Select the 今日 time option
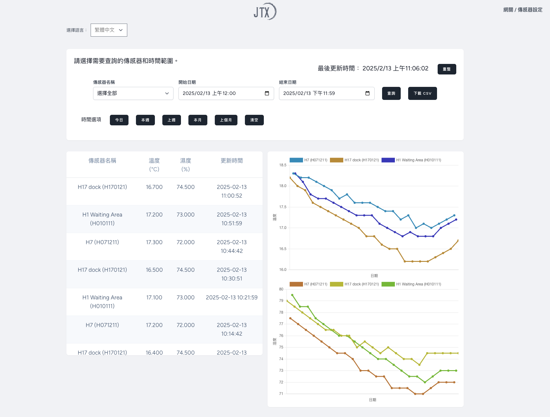 click(x=119, y=120)
